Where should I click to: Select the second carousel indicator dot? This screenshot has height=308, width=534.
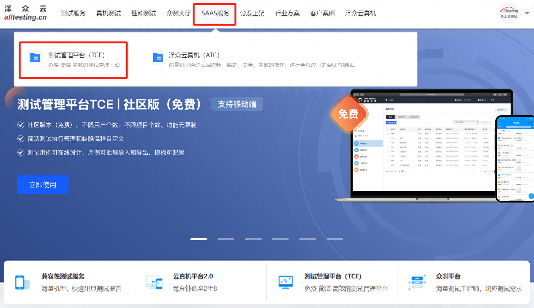[x=226, y=239]
